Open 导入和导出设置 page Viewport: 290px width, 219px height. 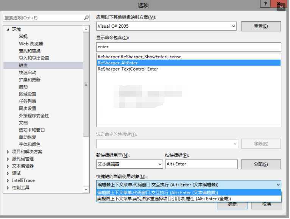coord(34,58)
